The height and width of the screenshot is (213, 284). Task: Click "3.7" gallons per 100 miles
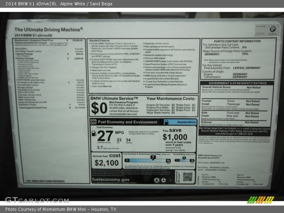pyautogui.click(x=100, y=147)
